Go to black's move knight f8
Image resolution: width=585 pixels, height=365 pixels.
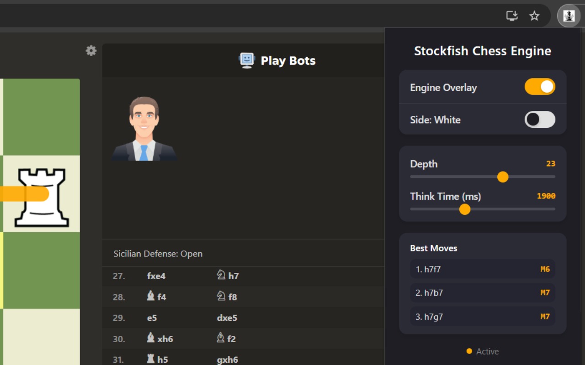227,297
